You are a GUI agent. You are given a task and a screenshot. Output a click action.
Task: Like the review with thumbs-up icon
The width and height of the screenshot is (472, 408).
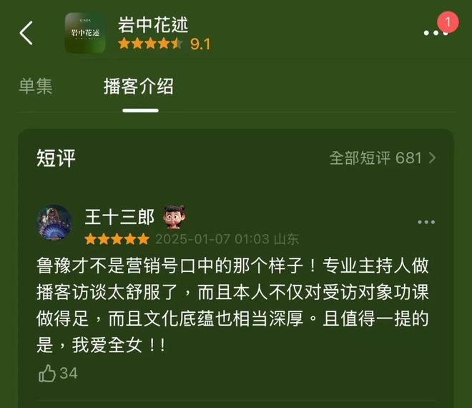[x=47, y=373]
